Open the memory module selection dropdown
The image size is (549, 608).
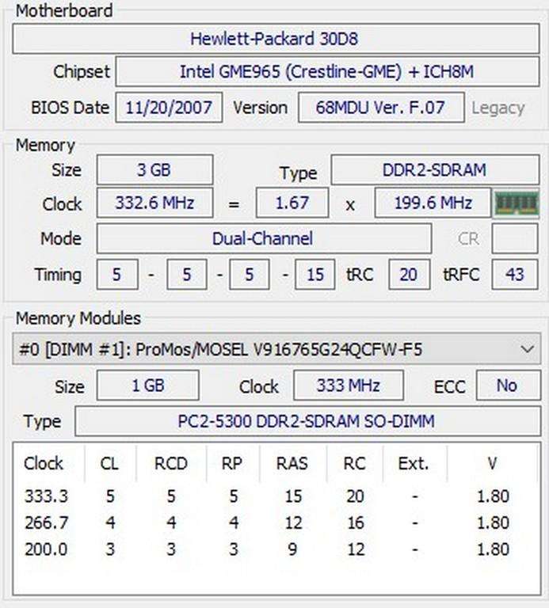point(276,349)
